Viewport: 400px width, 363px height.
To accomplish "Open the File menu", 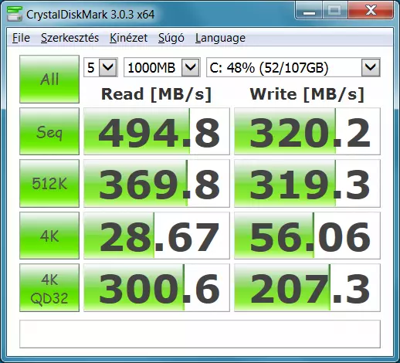I will (x=21, y=38).
